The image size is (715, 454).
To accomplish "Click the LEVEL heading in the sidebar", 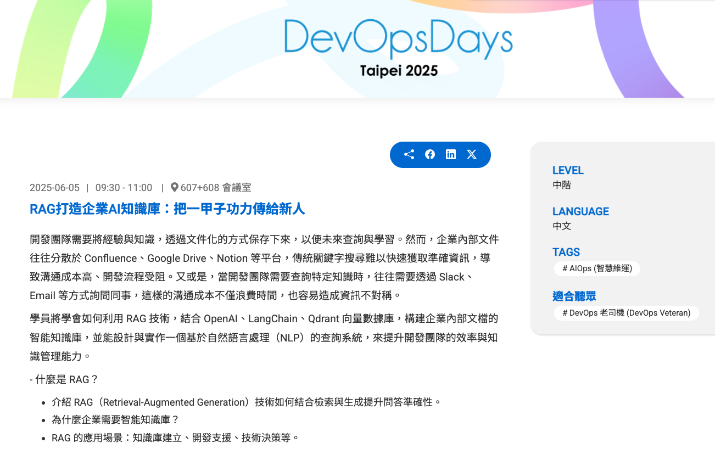I will 568,170.
